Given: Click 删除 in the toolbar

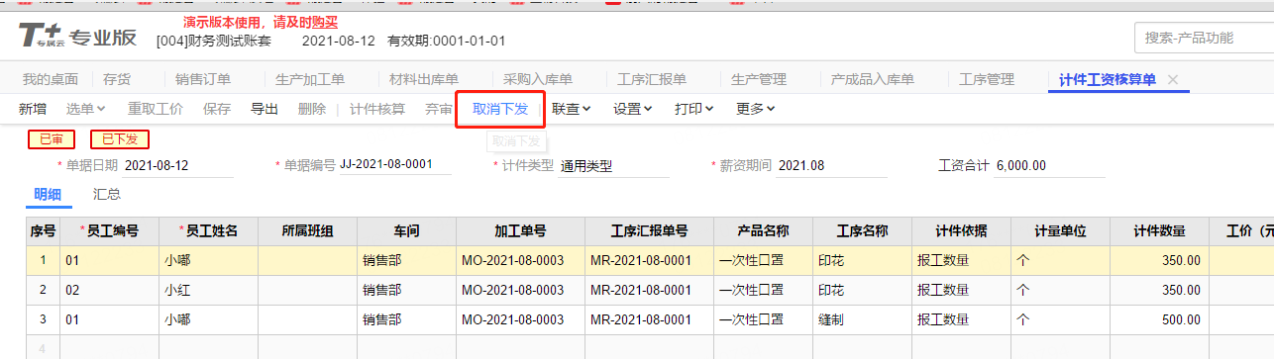Looking at the screenshot, I should pos(312,109).
